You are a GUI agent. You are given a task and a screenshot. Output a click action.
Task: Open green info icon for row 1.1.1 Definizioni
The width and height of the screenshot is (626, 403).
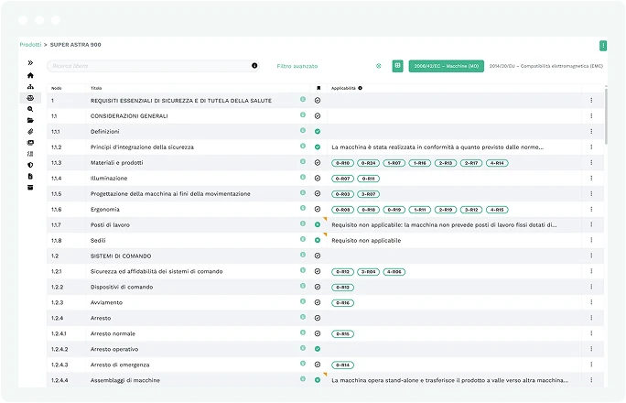point(303,130)
